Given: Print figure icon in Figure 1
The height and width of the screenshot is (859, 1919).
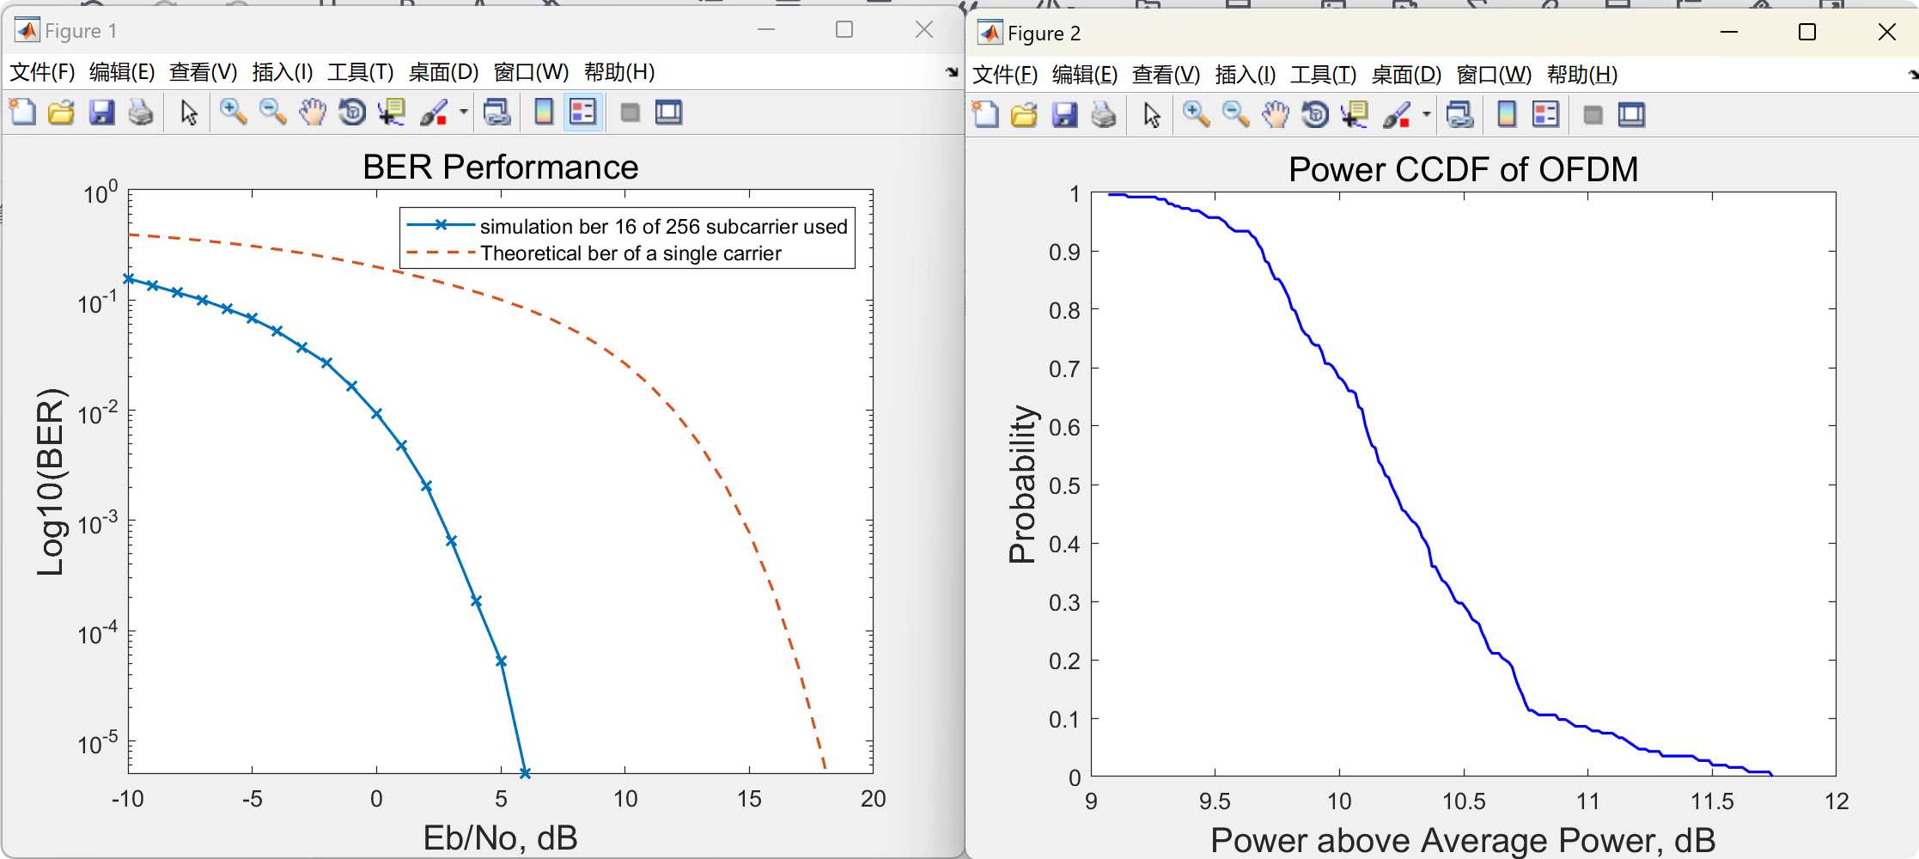Looking at the screenshot, I should (141, 113).
